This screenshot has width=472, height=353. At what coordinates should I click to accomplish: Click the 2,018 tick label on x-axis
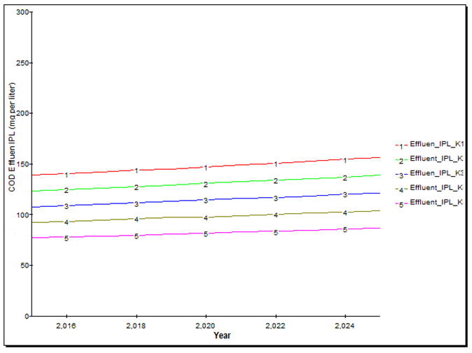136,326
